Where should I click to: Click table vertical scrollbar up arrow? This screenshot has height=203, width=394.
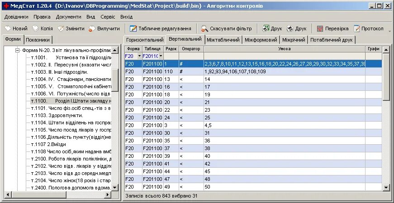tap(386, 50)
